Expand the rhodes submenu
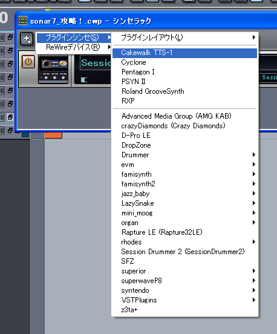This screenshot has width=277, height=334. [185, 242]
